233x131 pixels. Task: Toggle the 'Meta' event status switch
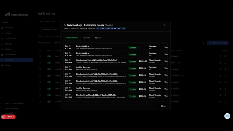click(49, 89)
